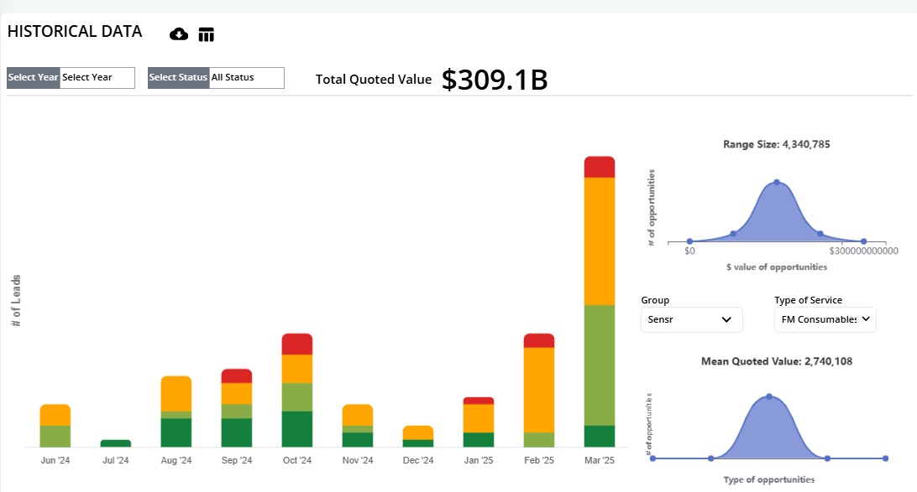Click the dark green segment of Oct '24 bar
Image resolution: width=917 pixels, height=492 pixels.
[297, 429]
